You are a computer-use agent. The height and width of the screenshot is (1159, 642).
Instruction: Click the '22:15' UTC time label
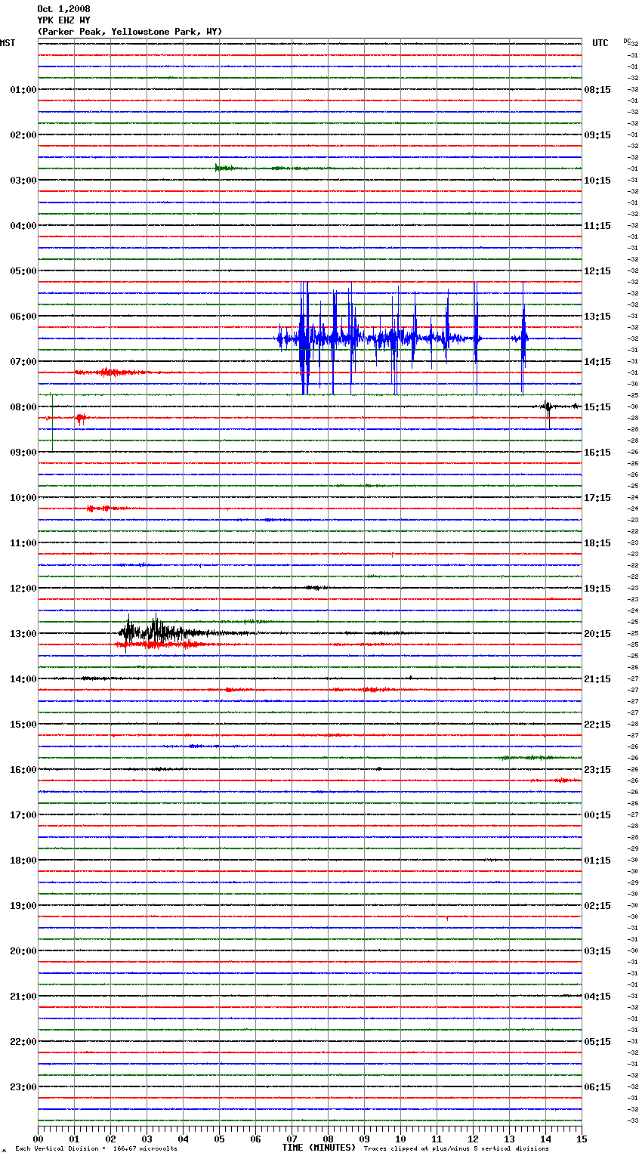(597, 725)
